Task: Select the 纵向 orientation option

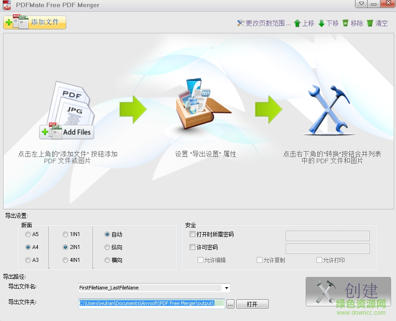Action: (107, 247)
